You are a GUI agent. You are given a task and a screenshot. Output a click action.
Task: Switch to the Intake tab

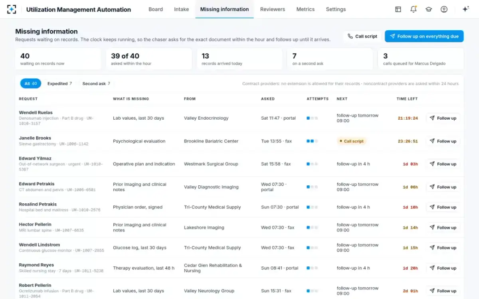point(181,9)
